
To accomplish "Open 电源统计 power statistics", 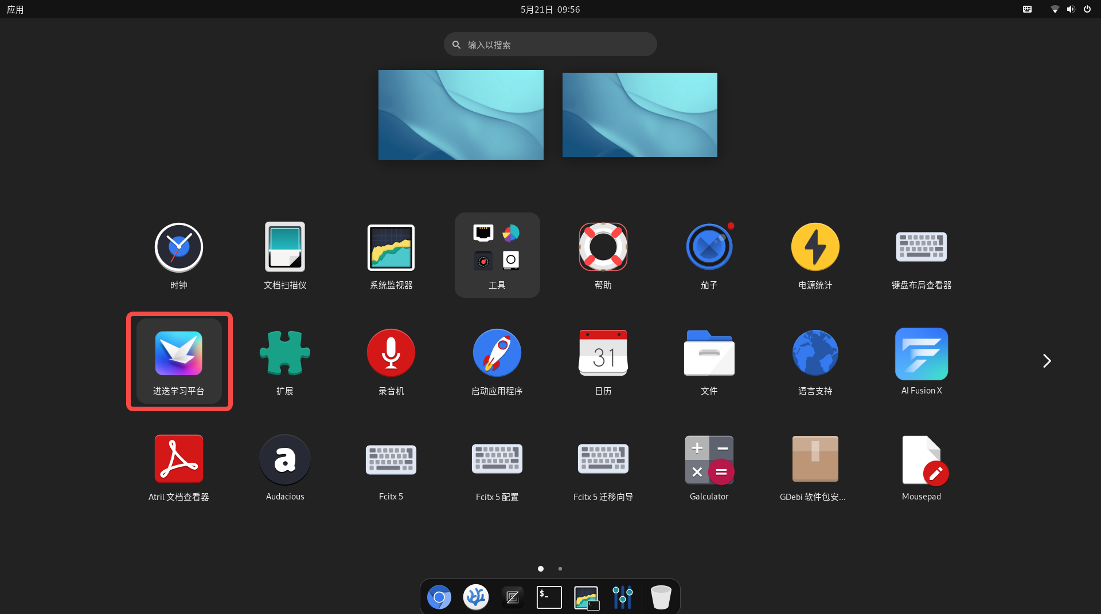I will pyautogui.click(x=815, y=255).
